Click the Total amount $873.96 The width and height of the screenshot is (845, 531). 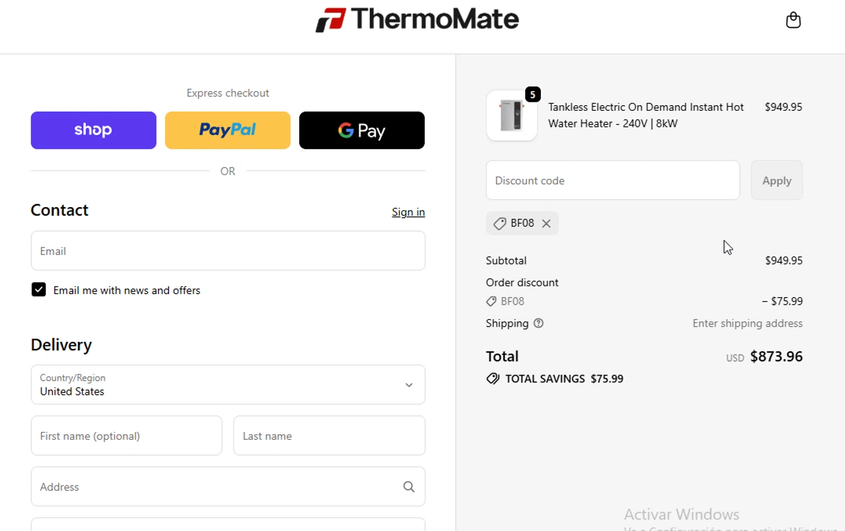(x=776, y=357)
